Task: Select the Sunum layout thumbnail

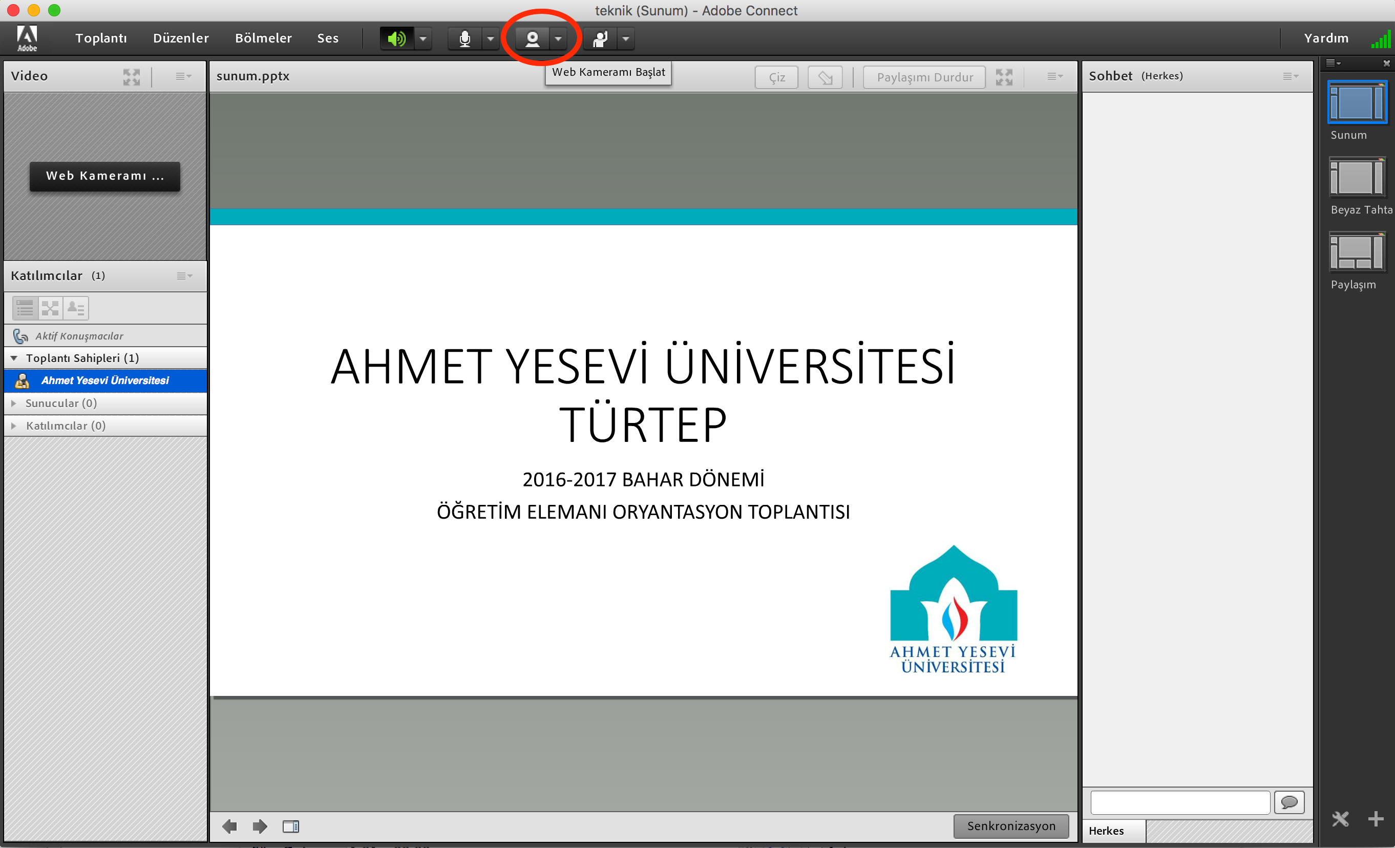Action: point(1357,102)
